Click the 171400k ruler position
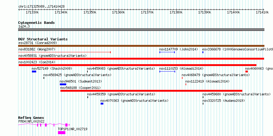 coord(233,13)
